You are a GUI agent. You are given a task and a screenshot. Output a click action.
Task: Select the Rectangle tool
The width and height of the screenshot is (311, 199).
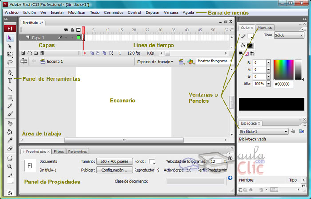[10, 98]
